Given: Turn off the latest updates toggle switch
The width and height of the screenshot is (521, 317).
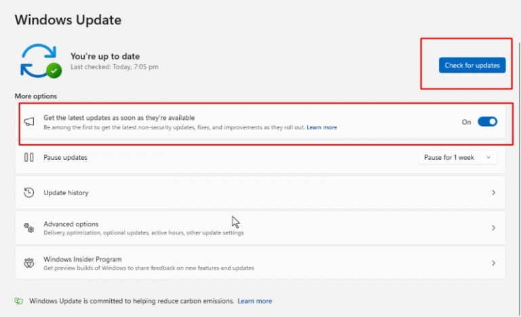Looking at the screenshot, I should coord(487,122).
